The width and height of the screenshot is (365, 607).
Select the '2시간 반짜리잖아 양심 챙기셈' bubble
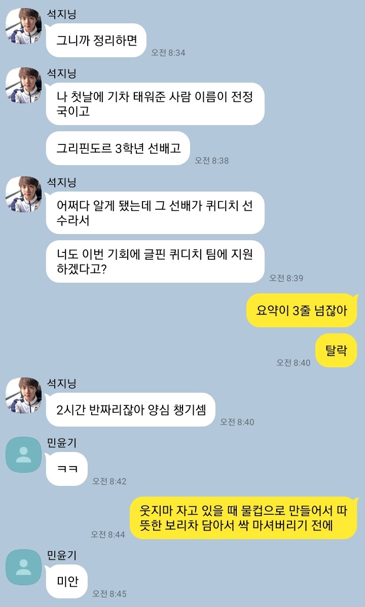[x=130, y=409]
